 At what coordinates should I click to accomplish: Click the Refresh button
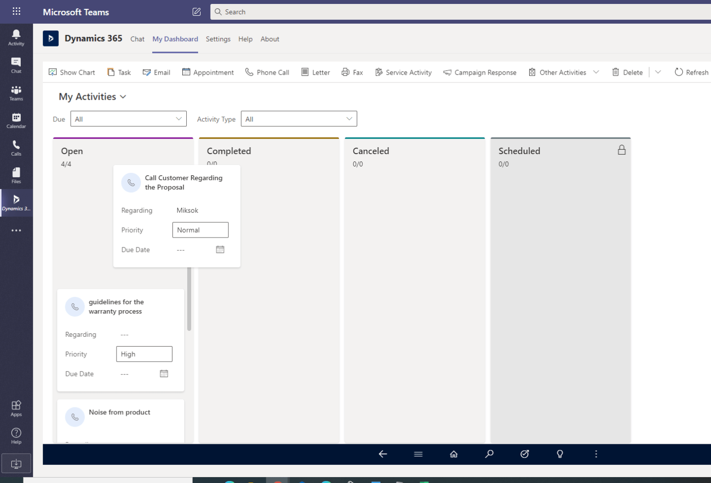[x=691, y=72]
